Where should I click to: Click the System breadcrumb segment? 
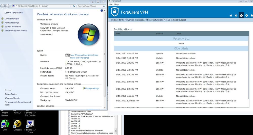tap(45, 6)
